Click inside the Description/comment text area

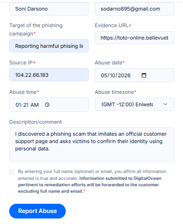pos(91,145)
